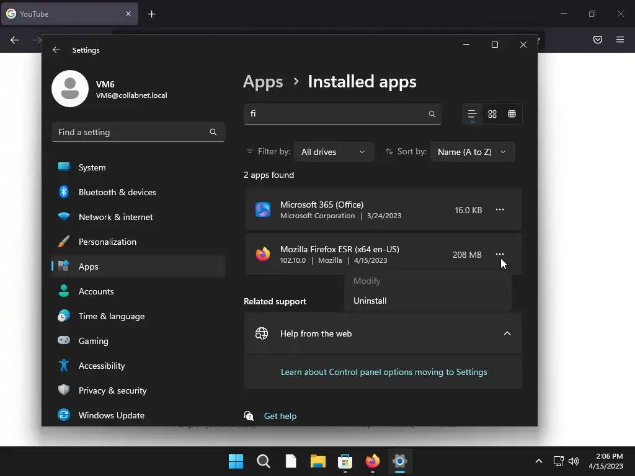Maximize the Settings window

click(x=495, y=45)
